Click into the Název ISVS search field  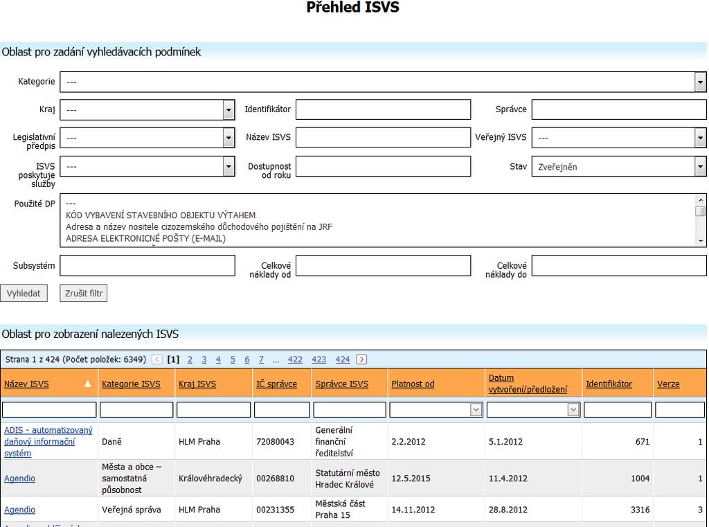(384, 138)
